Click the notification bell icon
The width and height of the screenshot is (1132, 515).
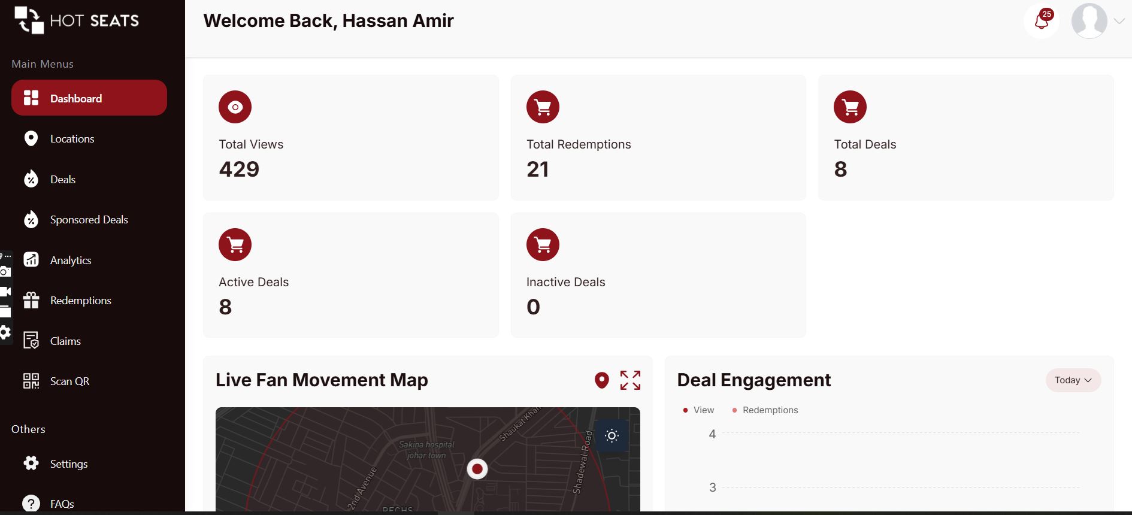point(1042,21)
